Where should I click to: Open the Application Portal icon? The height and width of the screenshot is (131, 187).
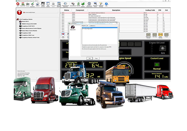95,5
